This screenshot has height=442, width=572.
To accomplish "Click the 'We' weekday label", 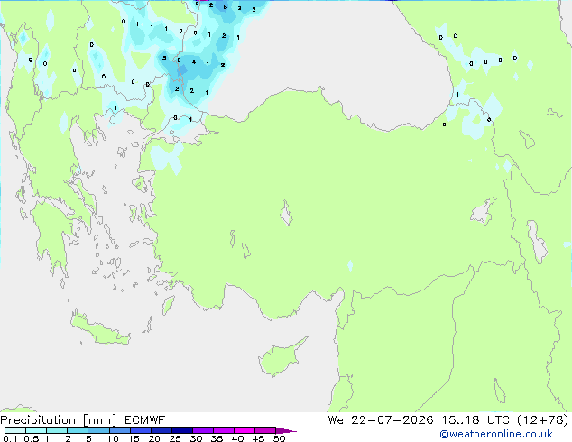I will (336, 420).
